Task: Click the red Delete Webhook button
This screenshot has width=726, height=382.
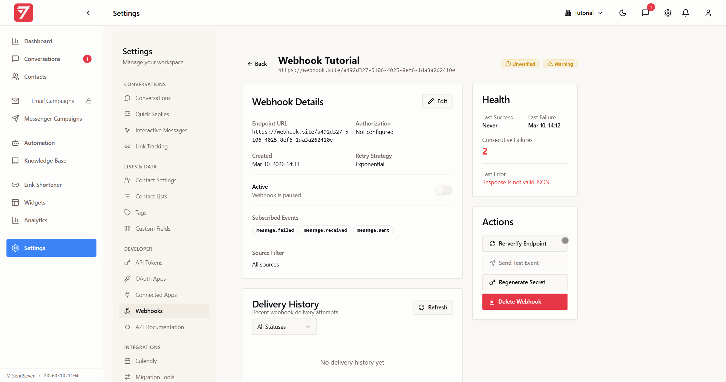Action: pyautogui.click(x=525, y=302)
